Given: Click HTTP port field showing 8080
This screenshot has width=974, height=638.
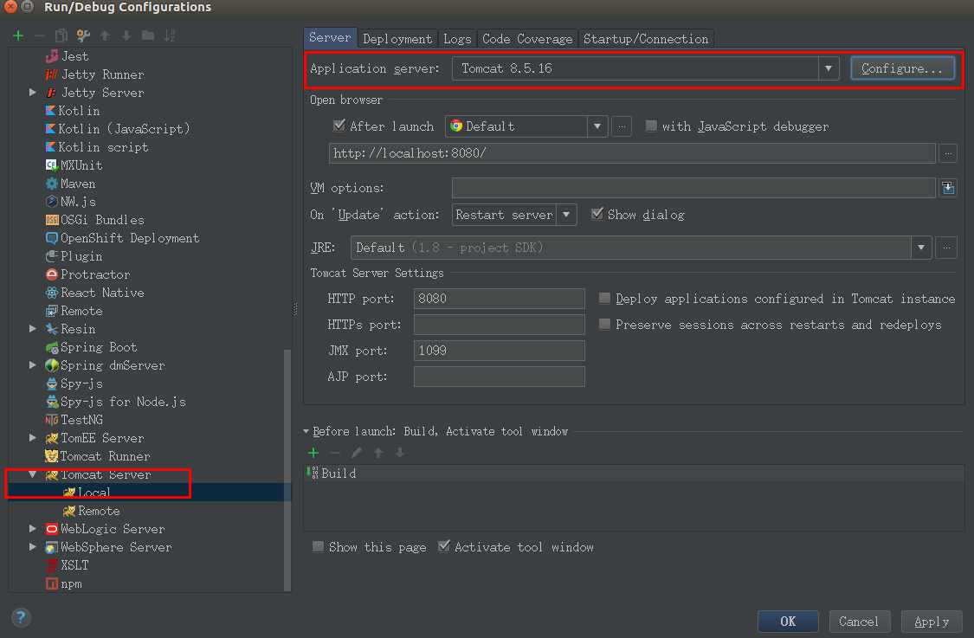Looking at the screenshot, I should (500, 298).
